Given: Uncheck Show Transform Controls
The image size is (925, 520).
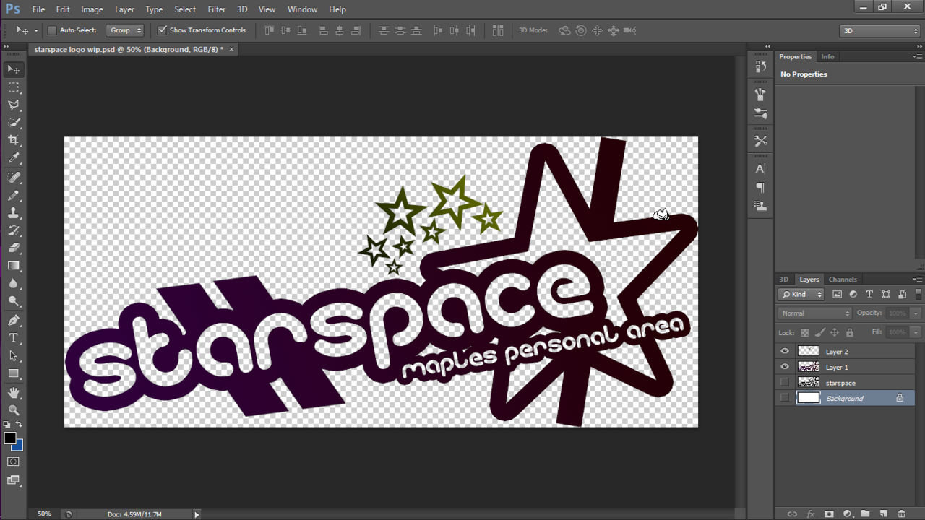Looking at the screenshot, I should [x=163, y=30].
